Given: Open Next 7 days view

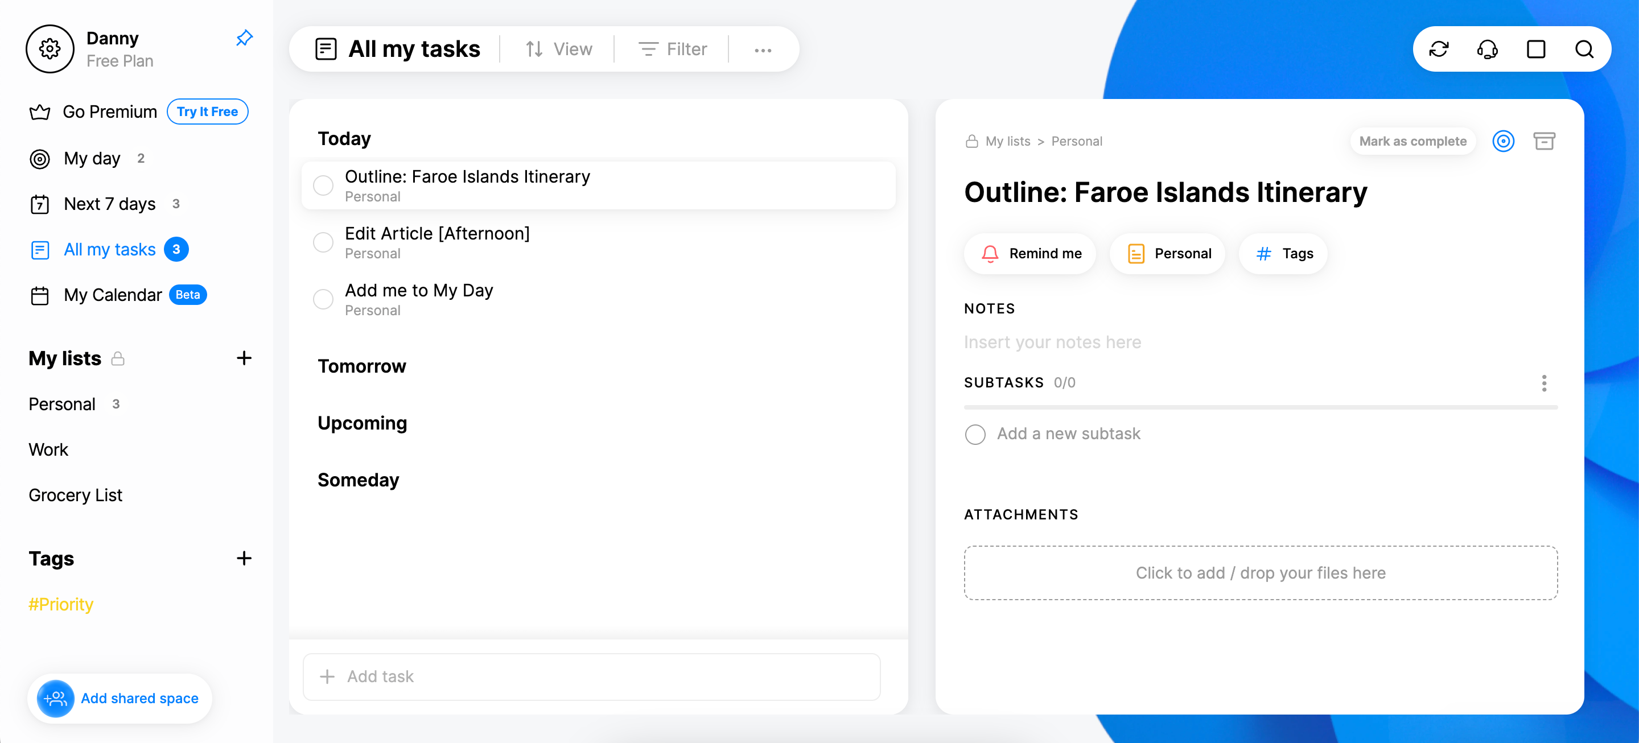Looking at the screenshot, I should pos(109,204).
